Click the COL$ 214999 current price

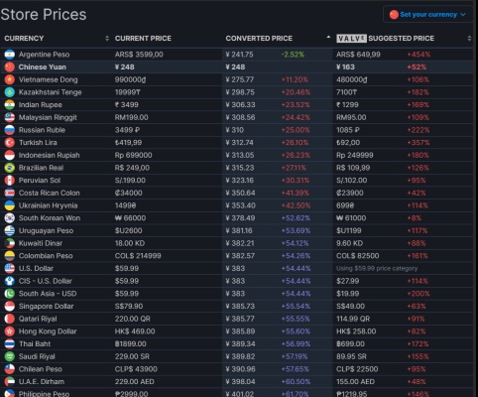coord(138,255)
